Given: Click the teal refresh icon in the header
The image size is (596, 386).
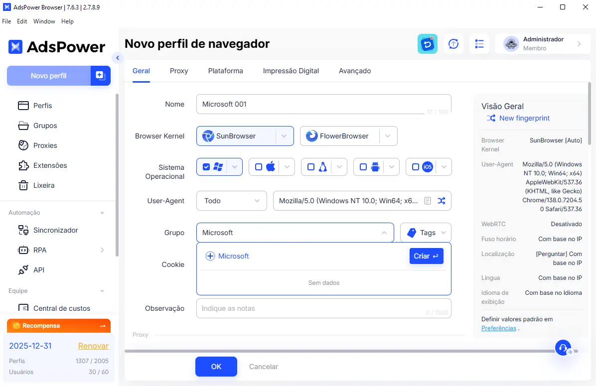Looking at the screenshot, I should (427, 44).
